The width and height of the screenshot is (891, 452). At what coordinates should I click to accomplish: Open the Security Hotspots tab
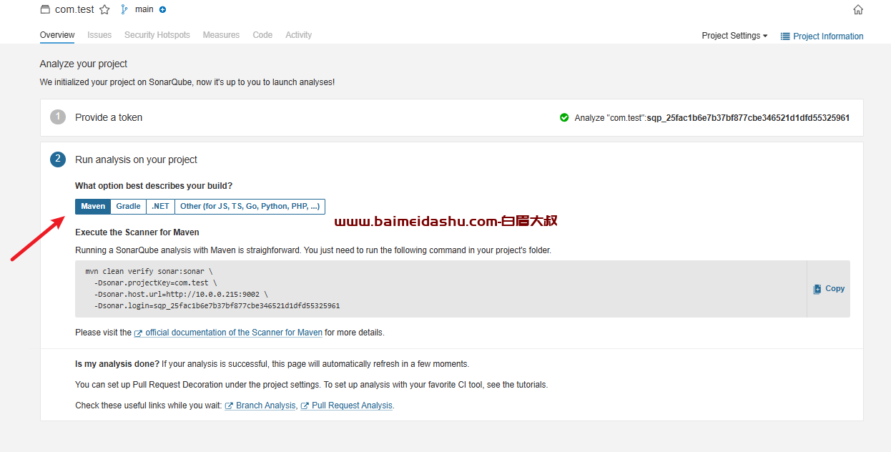pos(157,35)
